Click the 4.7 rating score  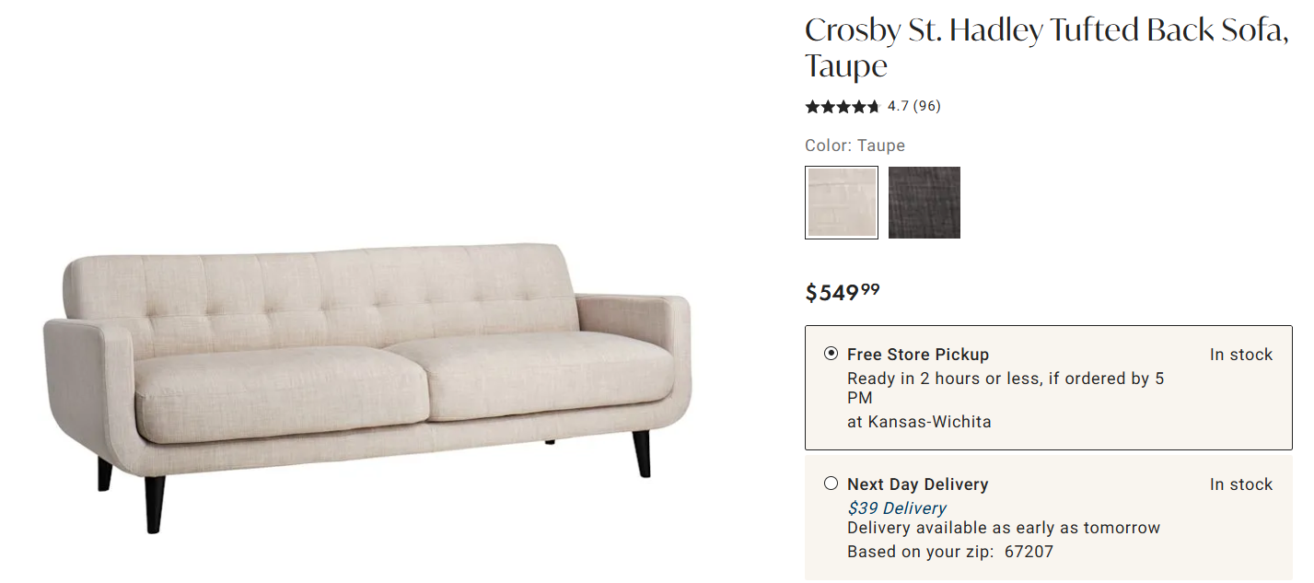(x=898, y=106)
